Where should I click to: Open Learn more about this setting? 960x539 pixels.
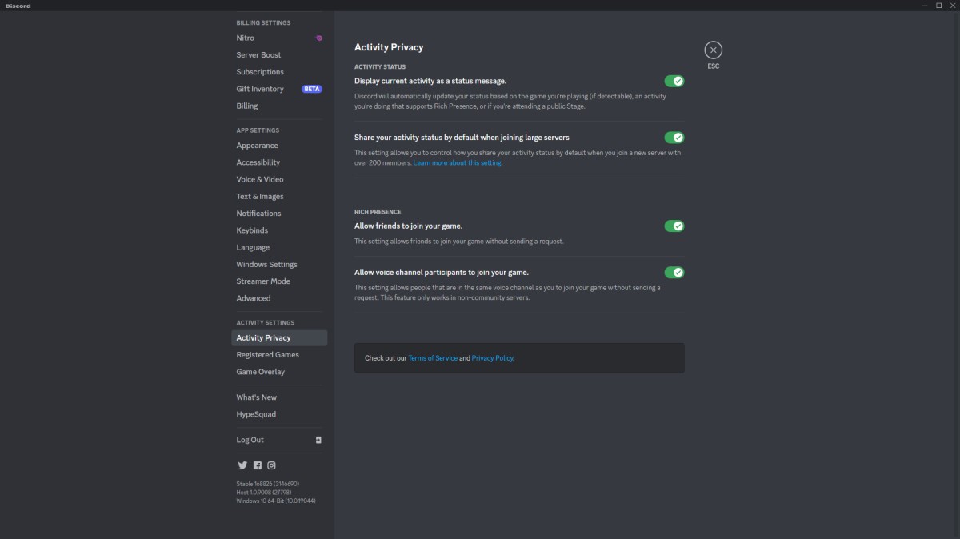click(457, 162)
